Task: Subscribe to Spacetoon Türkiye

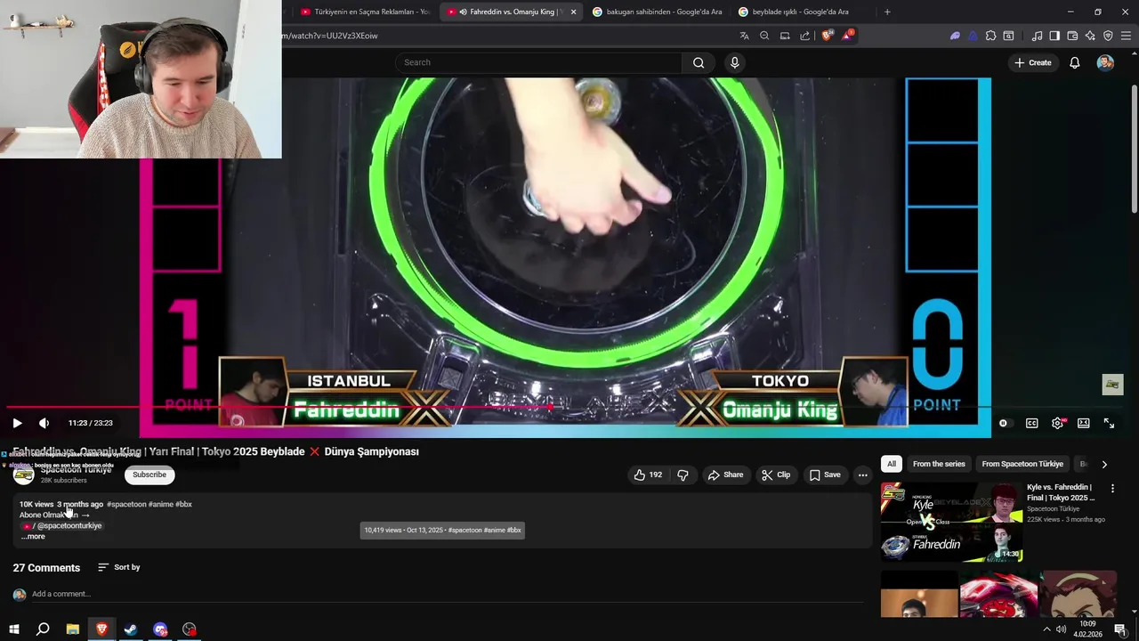Action: point(149,475)
